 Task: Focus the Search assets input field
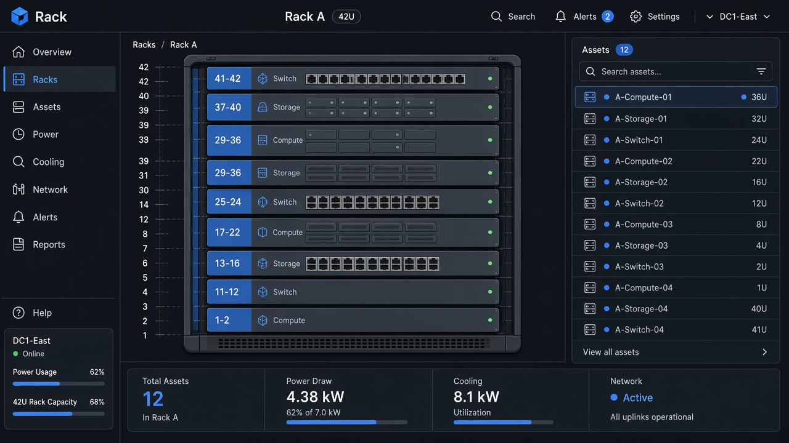(x=676, y=71)
